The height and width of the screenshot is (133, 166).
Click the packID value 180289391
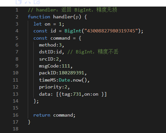click(x=71, y=73)
